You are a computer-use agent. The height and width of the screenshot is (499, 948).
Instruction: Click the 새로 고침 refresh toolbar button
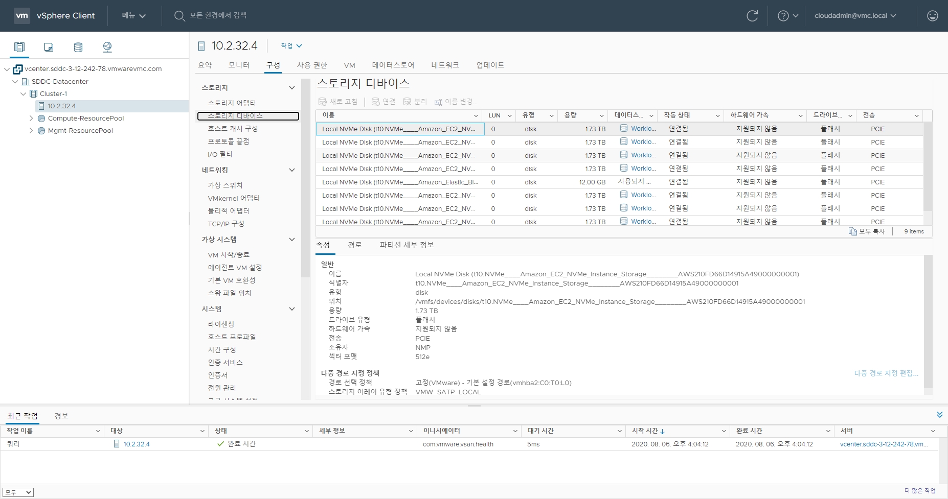[x=338, y=102]
